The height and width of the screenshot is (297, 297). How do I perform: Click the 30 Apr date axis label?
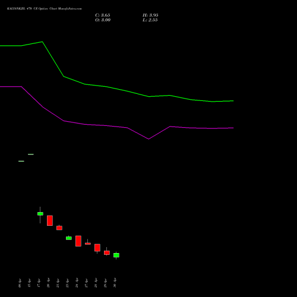pos(115,283)
